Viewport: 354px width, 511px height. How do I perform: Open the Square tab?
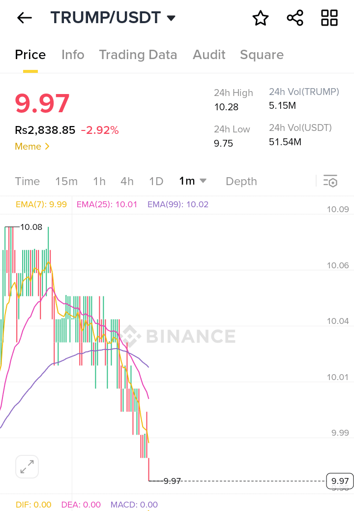click(x=262, y=55)
